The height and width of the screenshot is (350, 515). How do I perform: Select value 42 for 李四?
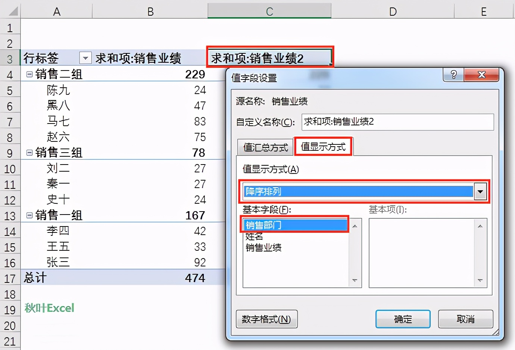(x=200, y=231)
